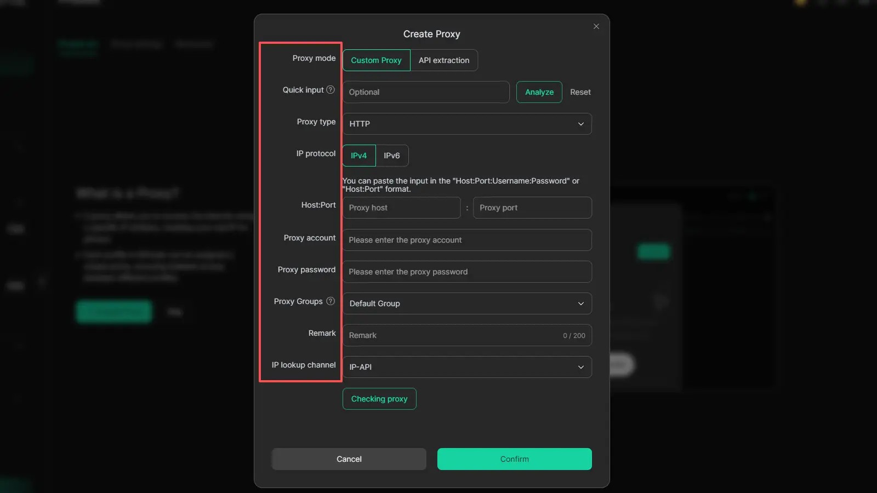Close the Create Proxy dialog

click(596, 26)
